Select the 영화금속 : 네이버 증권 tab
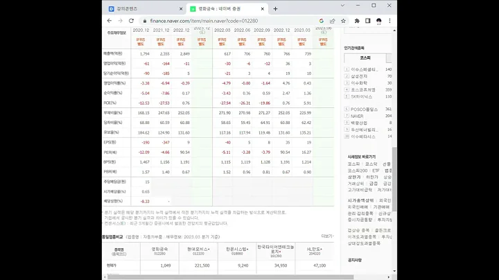The height and width of the screenshot is (280, 499). click(x=227, y=9)
